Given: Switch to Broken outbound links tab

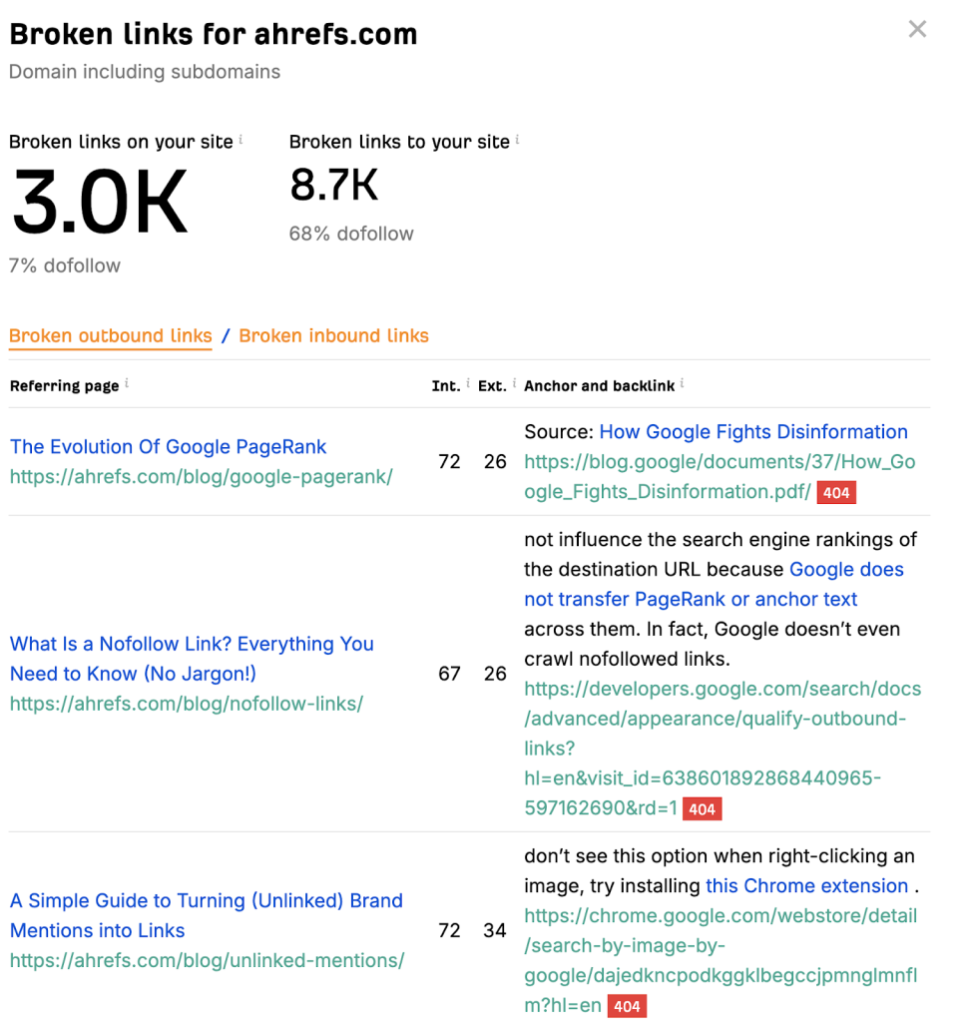Looking at the screenshot, I should (x=111, y=336).
